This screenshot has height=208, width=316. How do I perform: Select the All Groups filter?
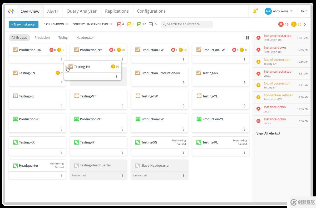[19, 37]
